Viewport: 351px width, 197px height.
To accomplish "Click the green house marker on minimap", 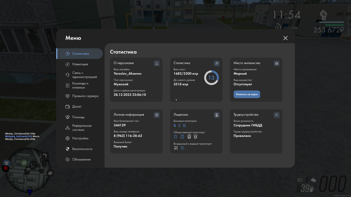I will pos(24,163).
